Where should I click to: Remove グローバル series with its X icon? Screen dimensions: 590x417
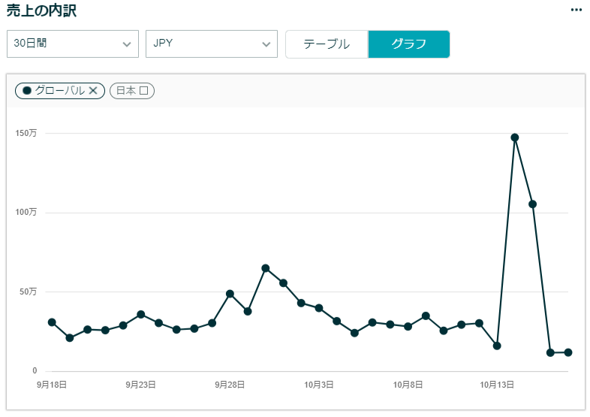93,90
